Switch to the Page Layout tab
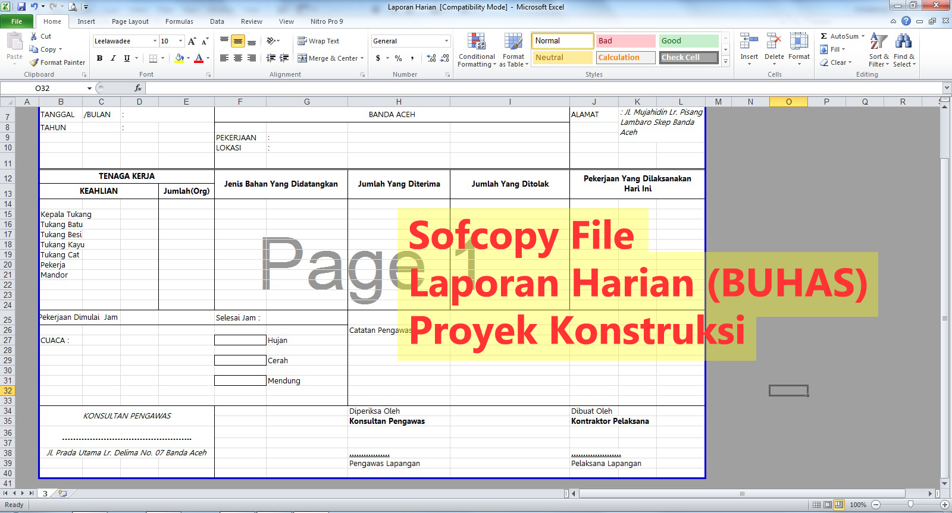Image resolution: width=952 pixels, height=513 pixels. pos(130,21)
